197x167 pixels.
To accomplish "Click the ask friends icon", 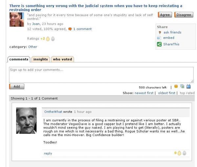I will [159, 33].
